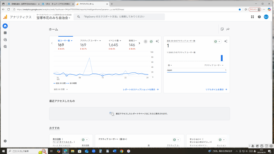Open the Home icon in the left sidebar
The height and width of the screenshot is (154, 274).
5,26
